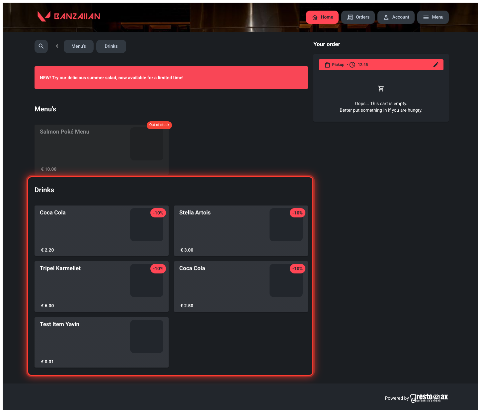
Task: Click the "Menu's" section heading
Action: pos(45,109)
